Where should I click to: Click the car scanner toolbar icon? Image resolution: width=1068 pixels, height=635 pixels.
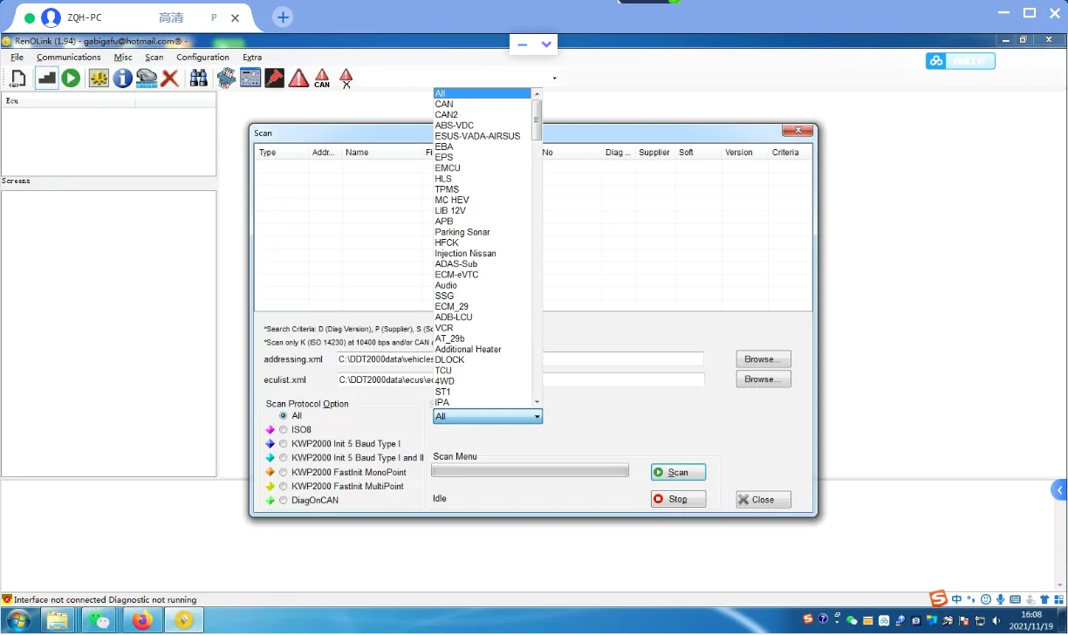[147, 79]
